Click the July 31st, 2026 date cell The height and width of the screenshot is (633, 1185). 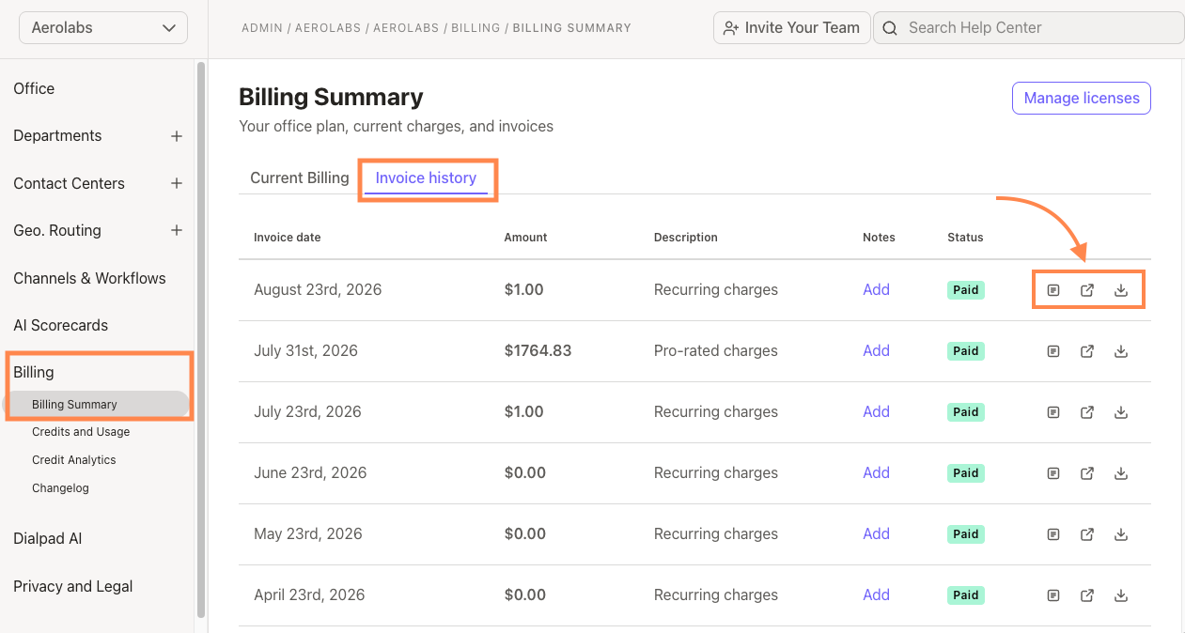click(305, 350)
